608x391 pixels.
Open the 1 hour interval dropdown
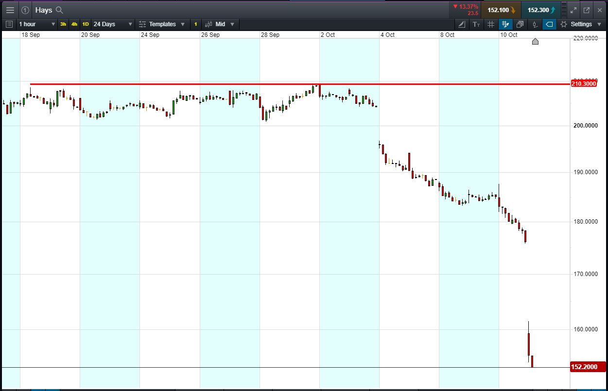click(x=37, y=24)
